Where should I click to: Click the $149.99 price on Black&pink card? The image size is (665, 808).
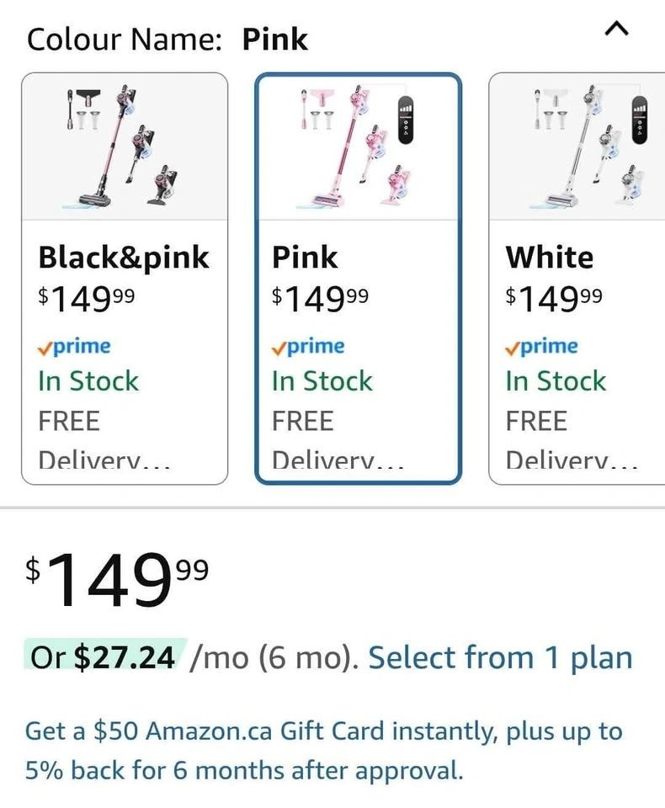click(x=86, y=296)
